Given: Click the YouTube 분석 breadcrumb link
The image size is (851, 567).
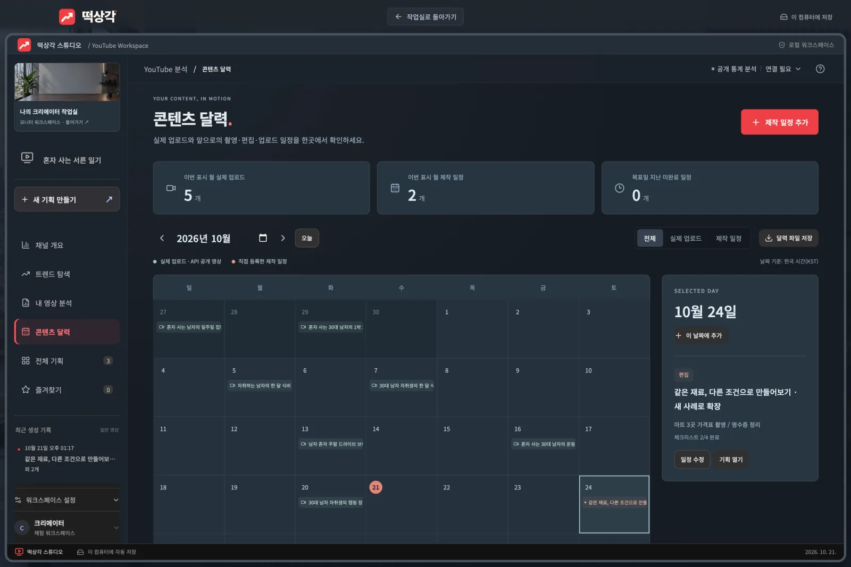Looking at the screenshot, I should coord(165,70).
